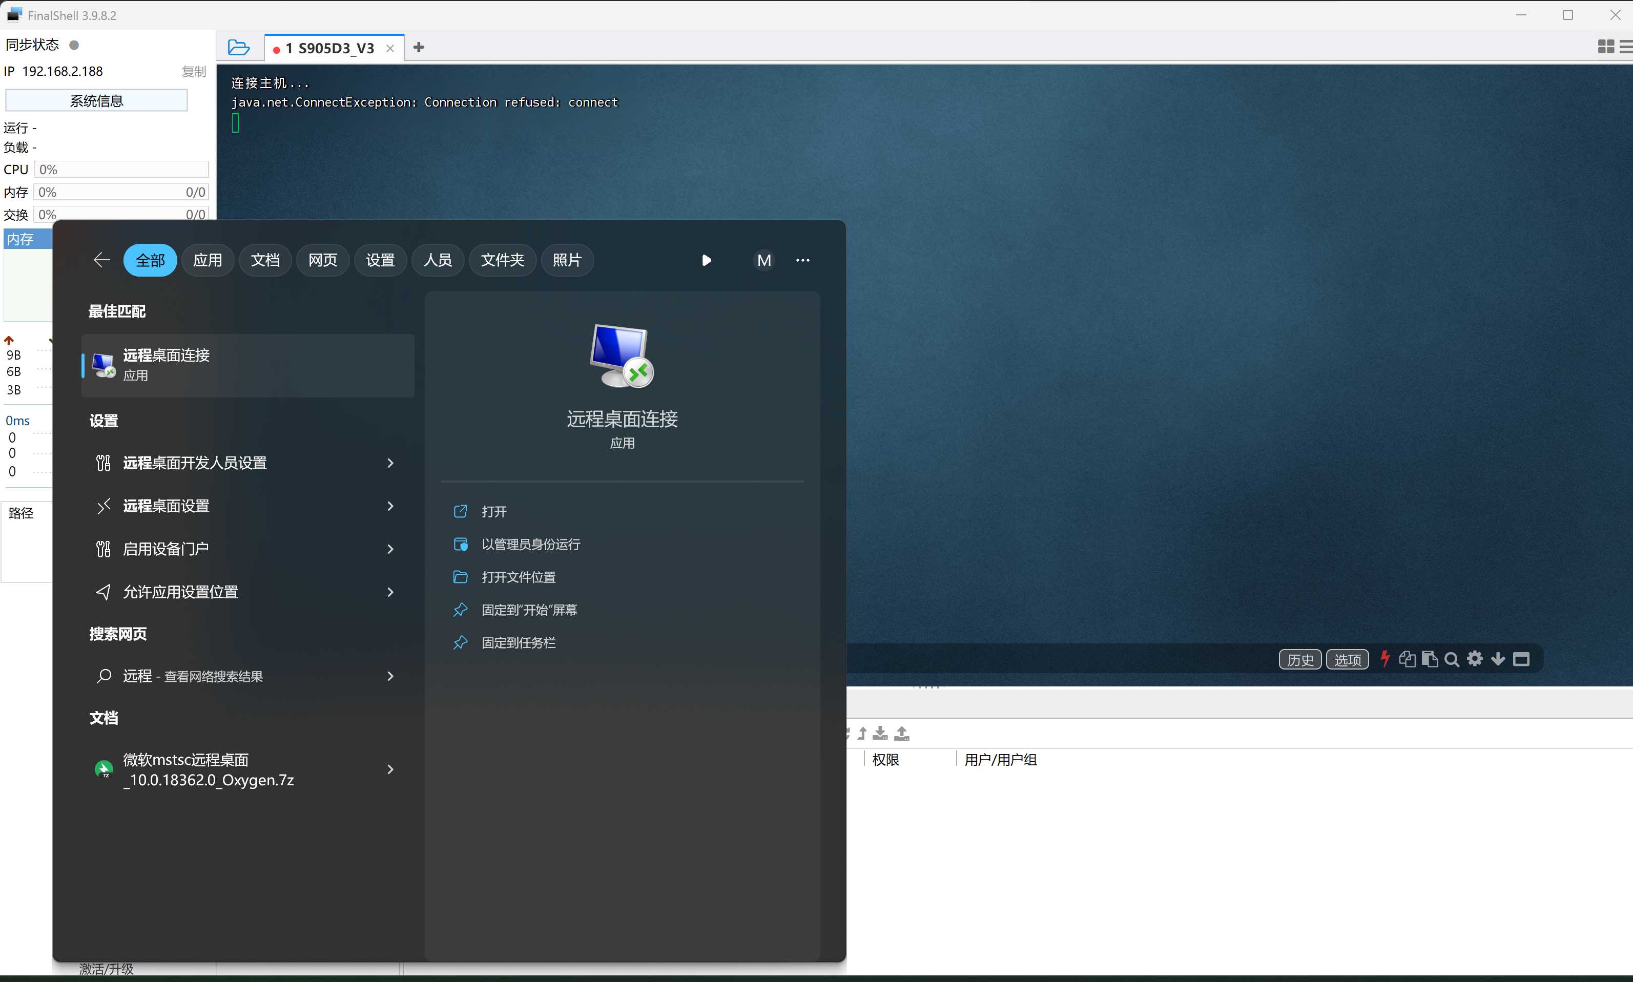
Task: Open the search panel three-dot menu
Action: 803,260
